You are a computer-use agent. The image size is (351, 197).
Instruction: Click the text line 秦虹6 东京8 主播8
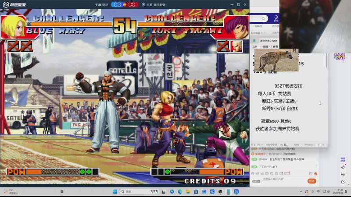(279, 101)
